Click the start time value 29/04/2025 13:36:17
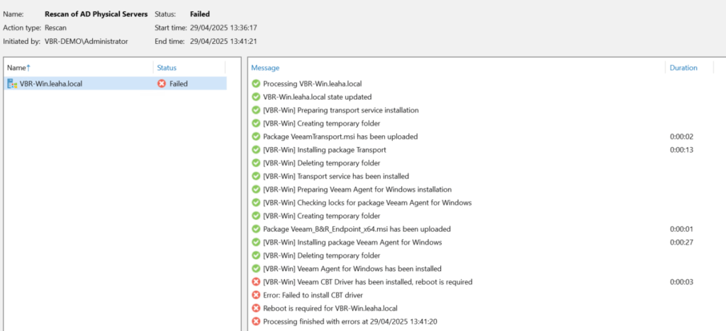This screenshot has height=331, width=726. (223, 28)
